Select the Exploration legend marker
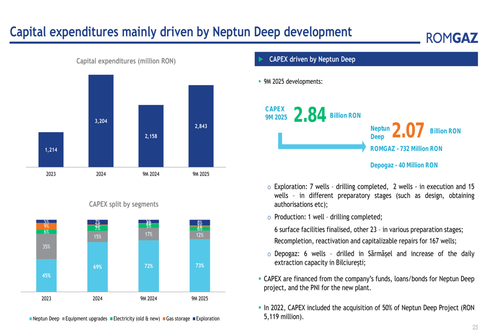 pyautogui.click(x=194, y=319)
